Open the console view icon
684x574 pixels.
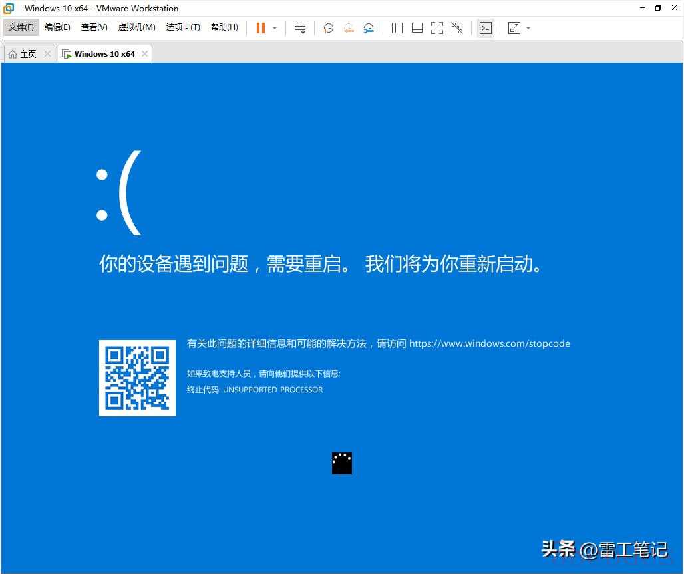tap(486, 28)
